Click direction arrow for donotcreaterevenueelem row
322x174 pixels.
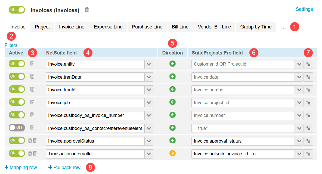pyautogui.click(x=172, y=128)
